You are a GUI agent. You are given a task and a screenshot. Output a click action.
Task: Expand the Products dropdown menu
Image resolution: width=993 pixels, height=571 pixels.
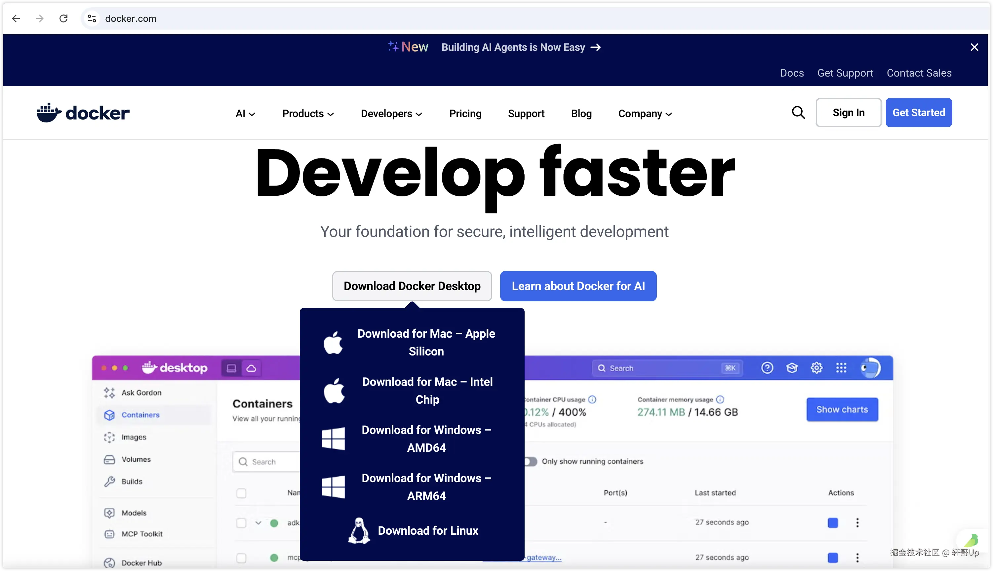(x=308, y=114)
